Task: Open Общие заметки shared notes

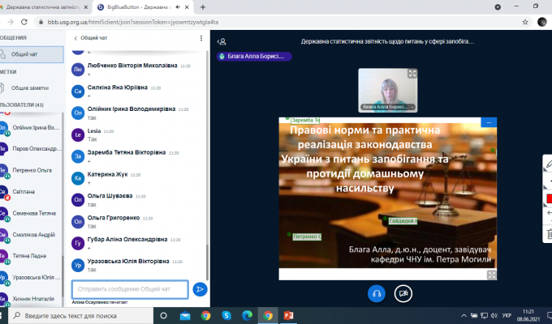Action: coord(32,87)
